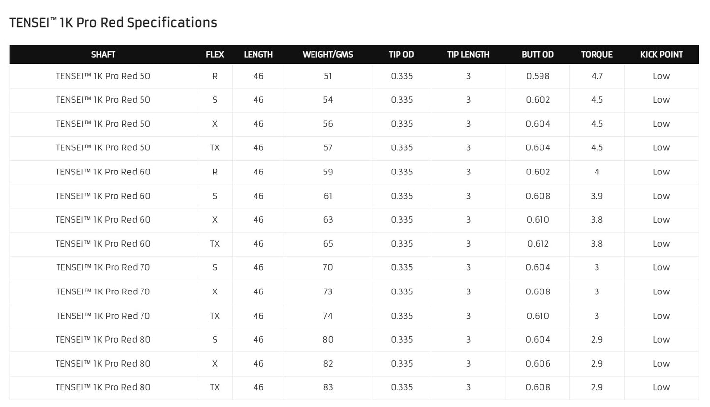
Task: Select the torque value 4.7
Action: pyautogui.click(x=596, y=76)
